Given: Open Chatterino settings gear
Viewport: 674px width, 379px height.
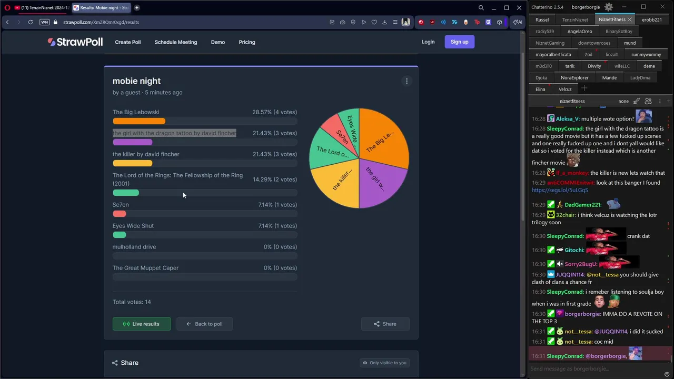Looking at the screenshot, I should coord(609,7).
